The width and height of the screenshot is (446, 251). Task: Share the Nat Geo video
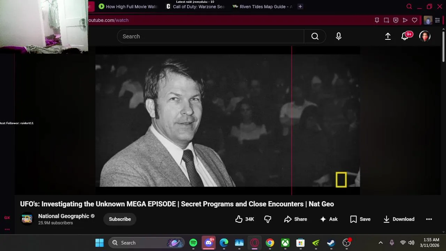[x=295, y=219]
